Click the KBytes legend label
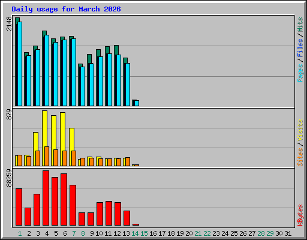 pyautogui.click(x=300, y=215)
